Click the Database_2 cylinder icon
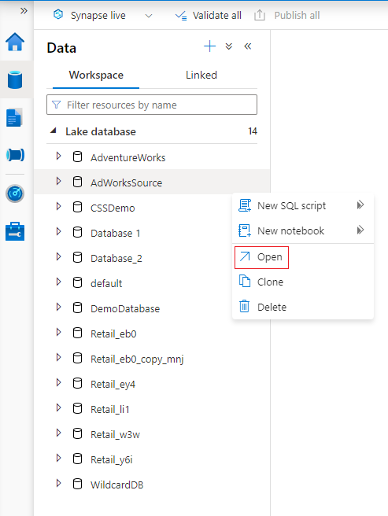 pyautogui.click(x=77, y=257)
